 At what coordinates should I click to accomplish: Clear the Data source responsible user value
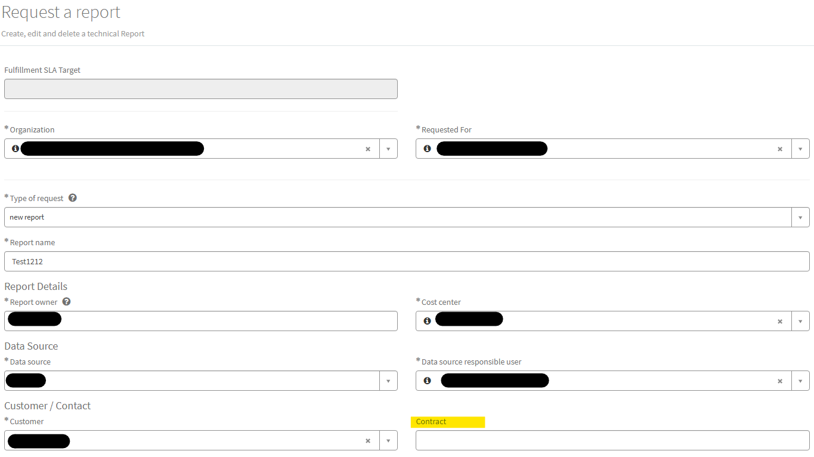(780, 381)
